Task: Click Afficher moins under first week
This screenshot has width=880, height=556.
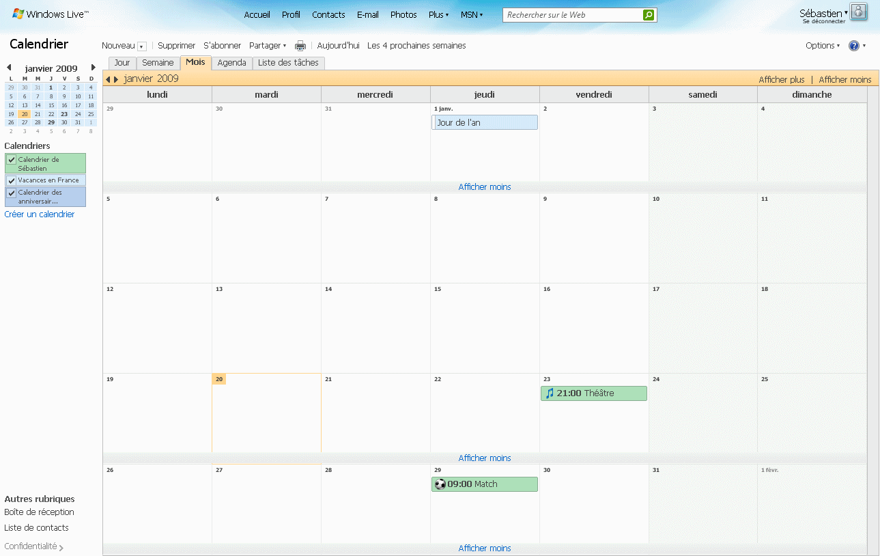Action: 485,187
